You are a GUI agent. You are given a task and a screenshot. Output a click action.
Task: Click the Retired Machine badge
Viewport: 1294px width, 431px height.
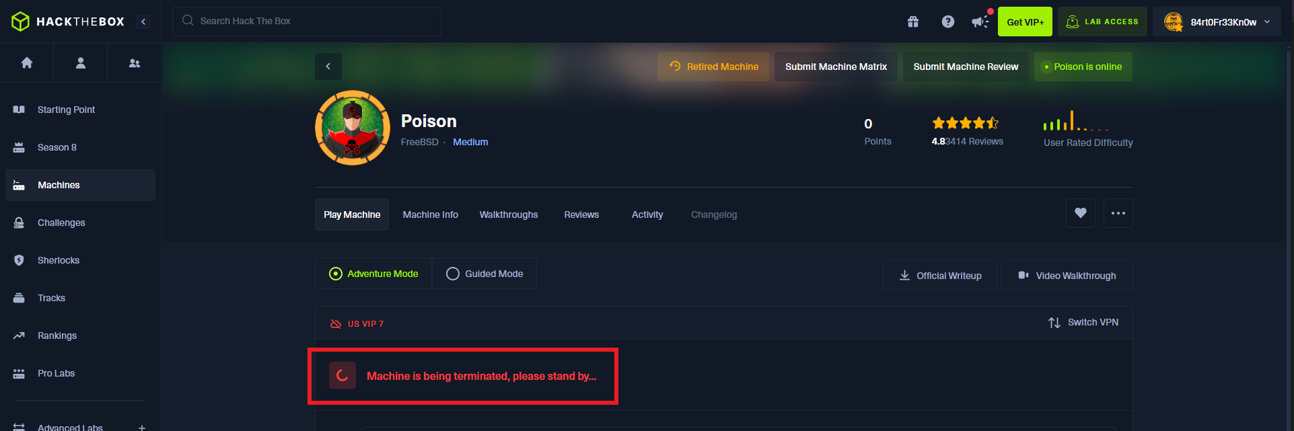click(x=713, y=67)
